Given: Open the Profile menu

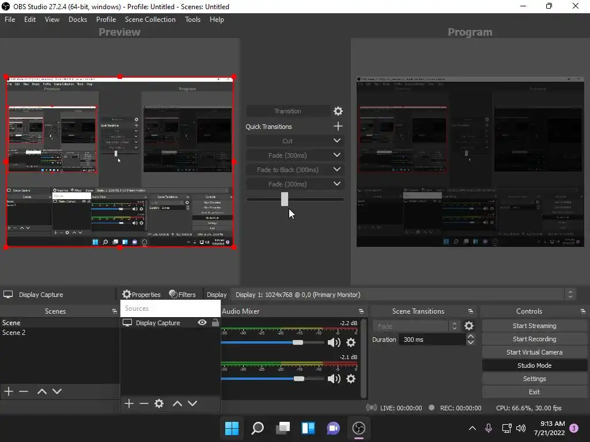Looking at the screenshot, I should click(106, 20).
